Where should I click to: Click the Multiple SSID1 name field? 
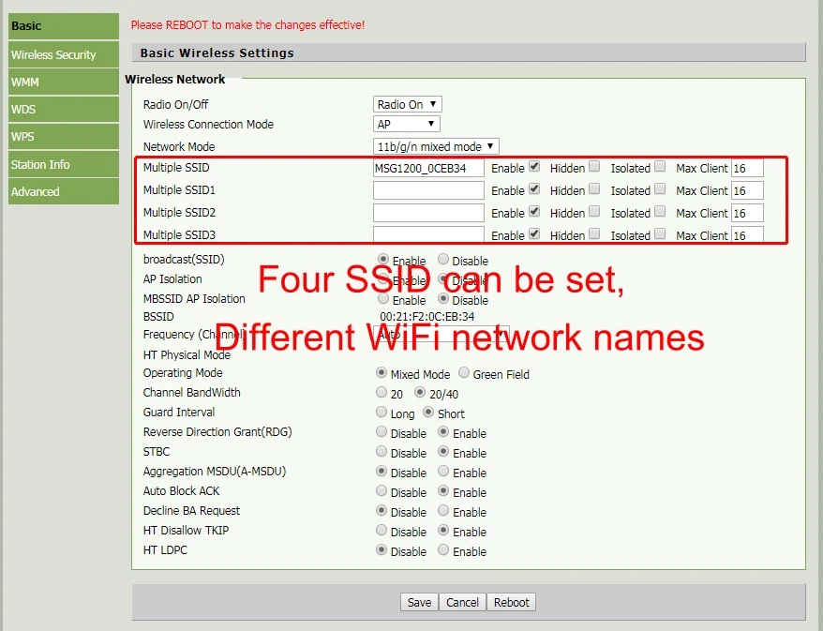(x=428, y=190)
